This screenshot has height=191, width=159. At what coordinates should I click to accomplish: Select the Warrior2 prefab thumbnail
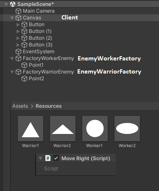pos(63,128)
